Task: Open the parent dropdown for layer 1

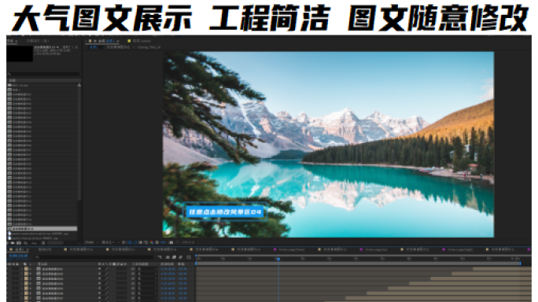Action: tap(147, 269)
